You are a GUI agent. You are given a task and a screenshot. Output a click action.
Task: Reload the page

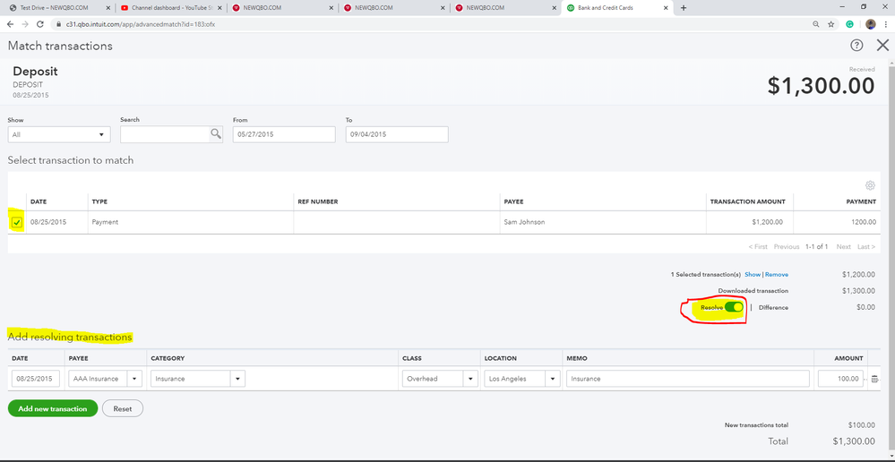tap(40, 24)
